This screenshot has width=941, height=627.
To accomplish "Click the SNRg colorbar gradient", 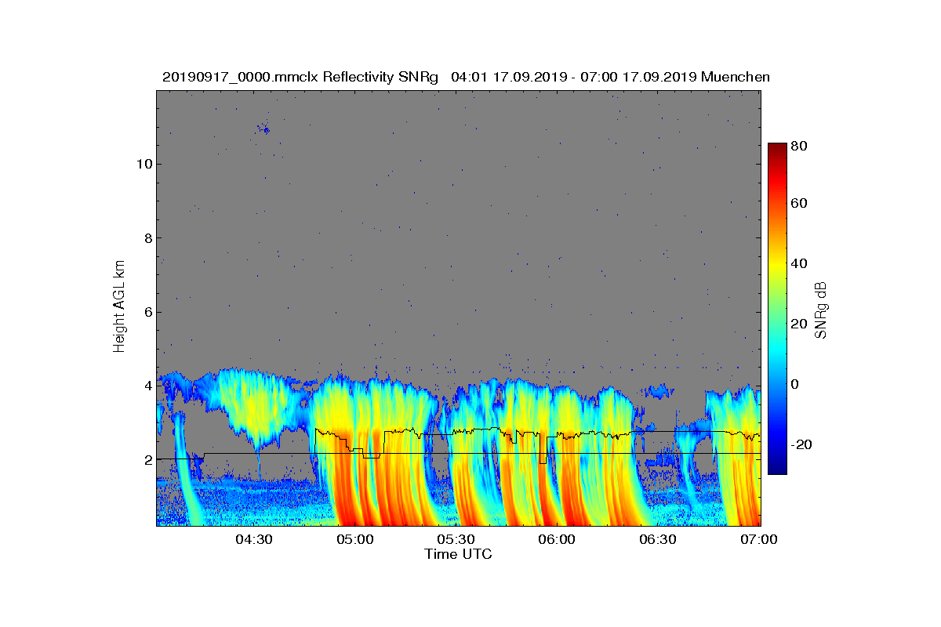I will pyautogui.click(x=776, y=309).
